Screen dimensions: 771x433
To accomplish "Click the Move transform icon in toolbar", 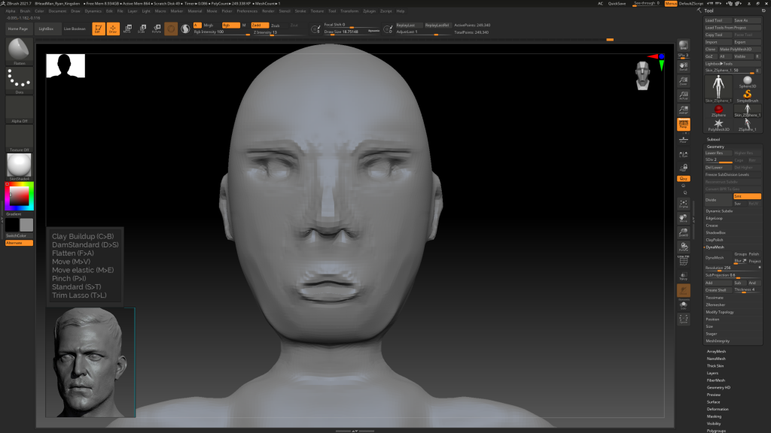I will (x=126, y=29).
